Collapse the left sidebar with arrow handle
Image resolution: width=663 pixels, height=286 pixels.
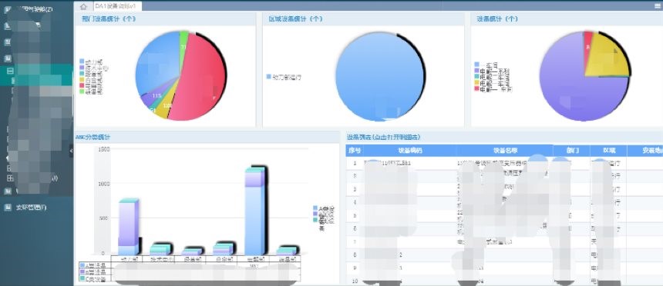click(x=71, y=151)
